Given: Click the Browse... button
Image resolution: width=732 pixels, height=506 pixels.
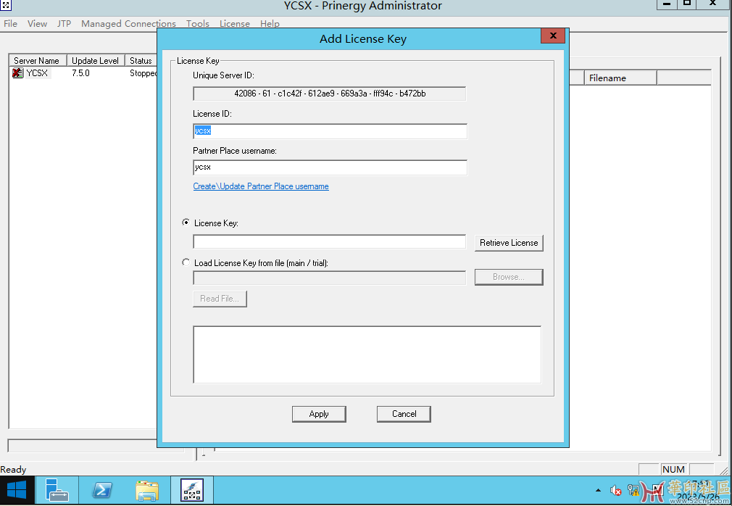Looking at the screenshot, I should 509,277.
